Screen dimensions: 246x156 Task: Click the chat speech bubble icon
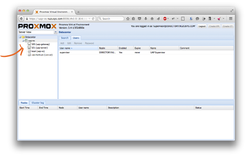(x=197, y=19)
